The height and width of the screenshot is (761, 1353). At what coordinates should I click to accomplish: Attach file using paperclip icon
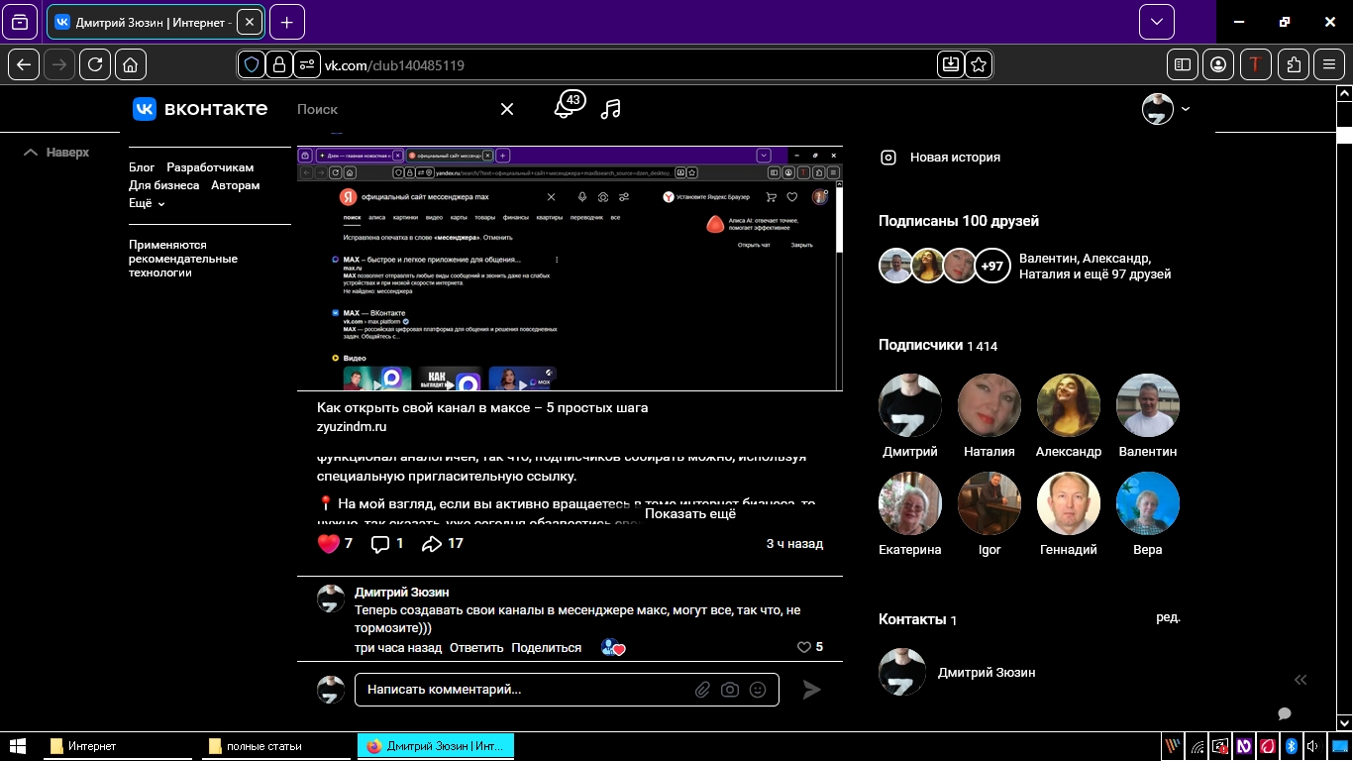[x=702, y=690]
